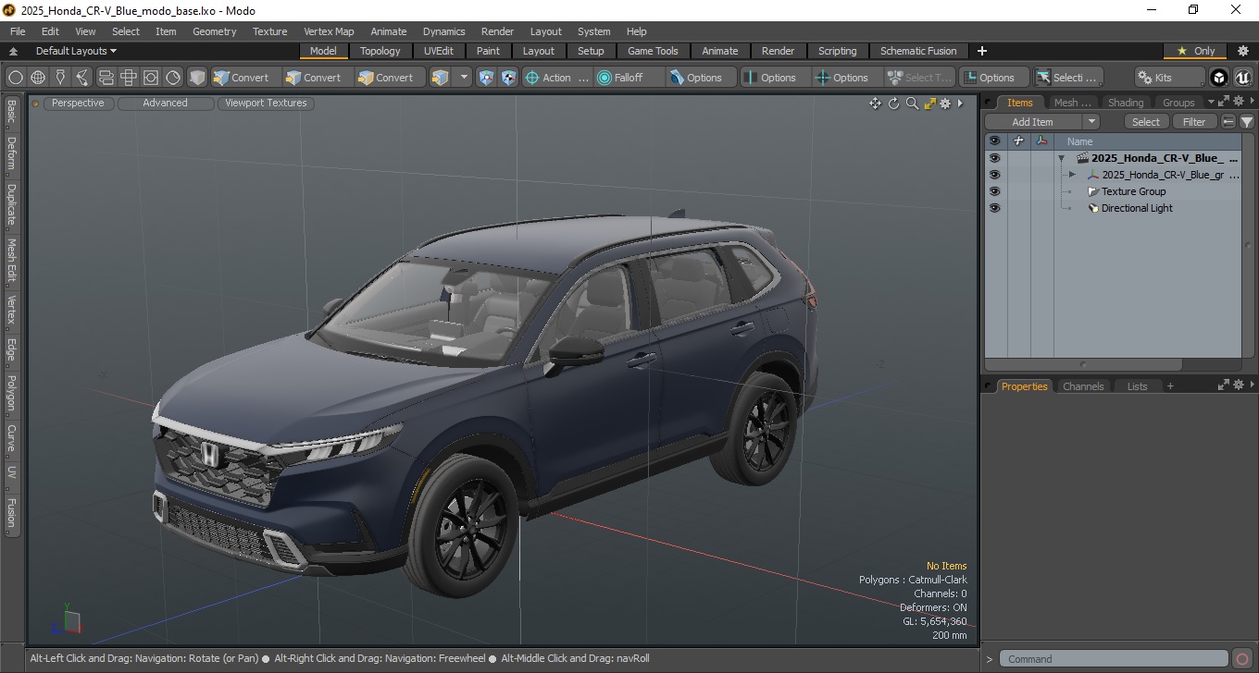Click the Select button in Items panel

click(x=1146, y=122)
